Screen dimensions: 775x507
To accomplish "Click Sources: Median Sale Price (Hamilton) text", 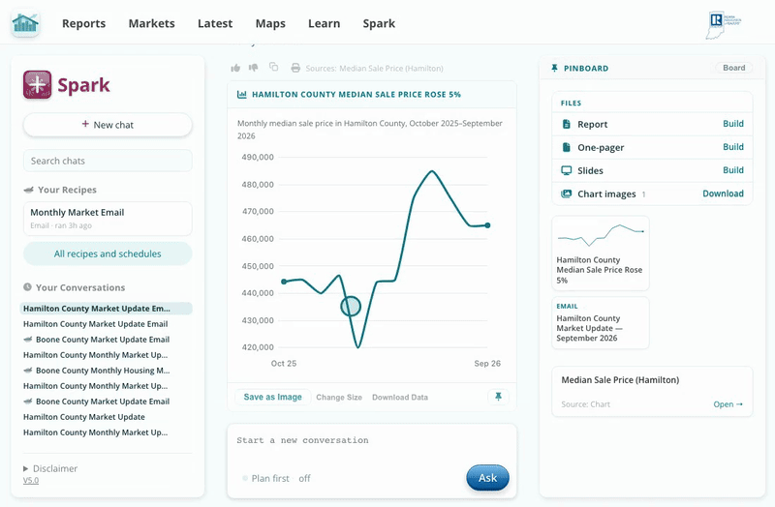I will point(374,68).
